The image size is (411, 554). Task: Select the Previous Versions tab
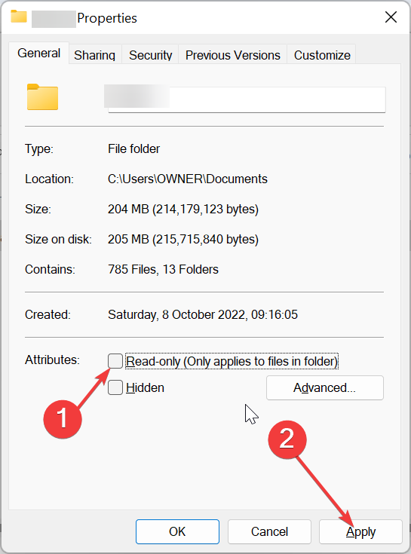233,55
